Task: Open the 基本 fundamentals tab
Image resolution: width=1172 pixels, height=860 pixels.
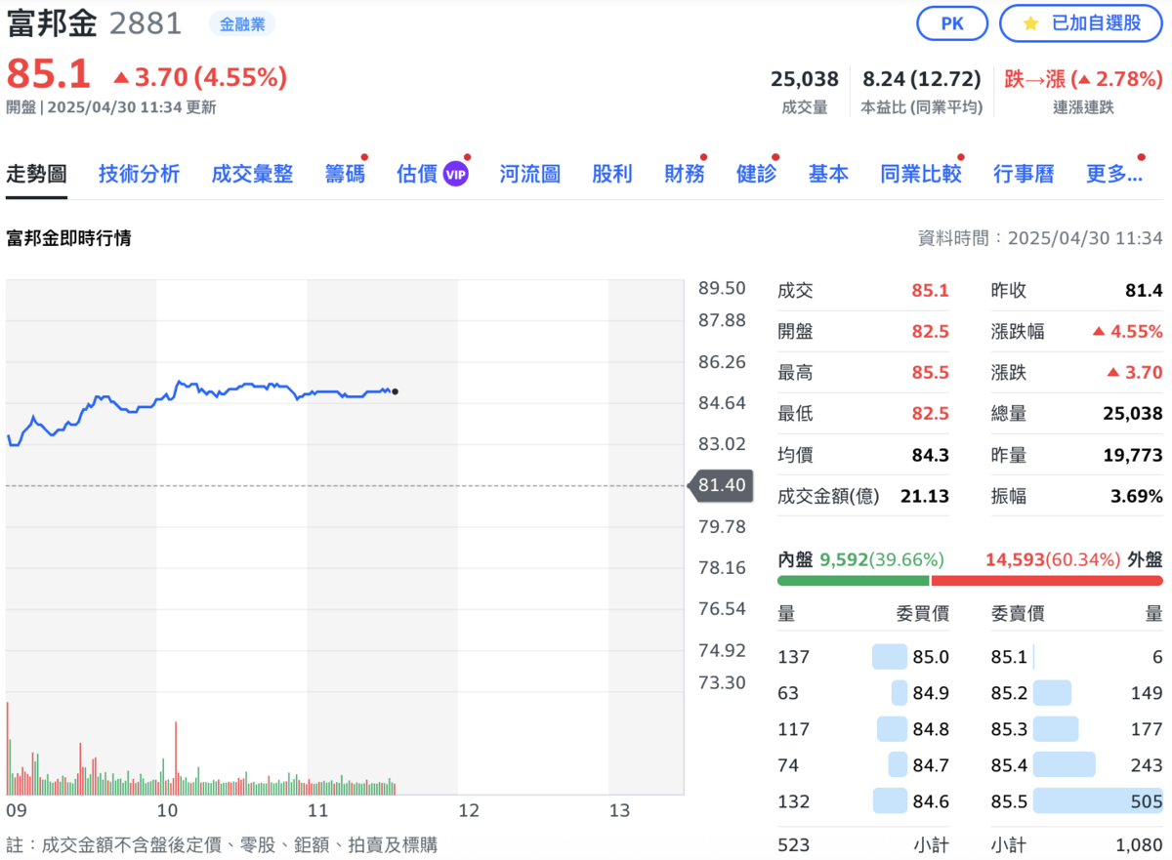Action: pos(827,173)
